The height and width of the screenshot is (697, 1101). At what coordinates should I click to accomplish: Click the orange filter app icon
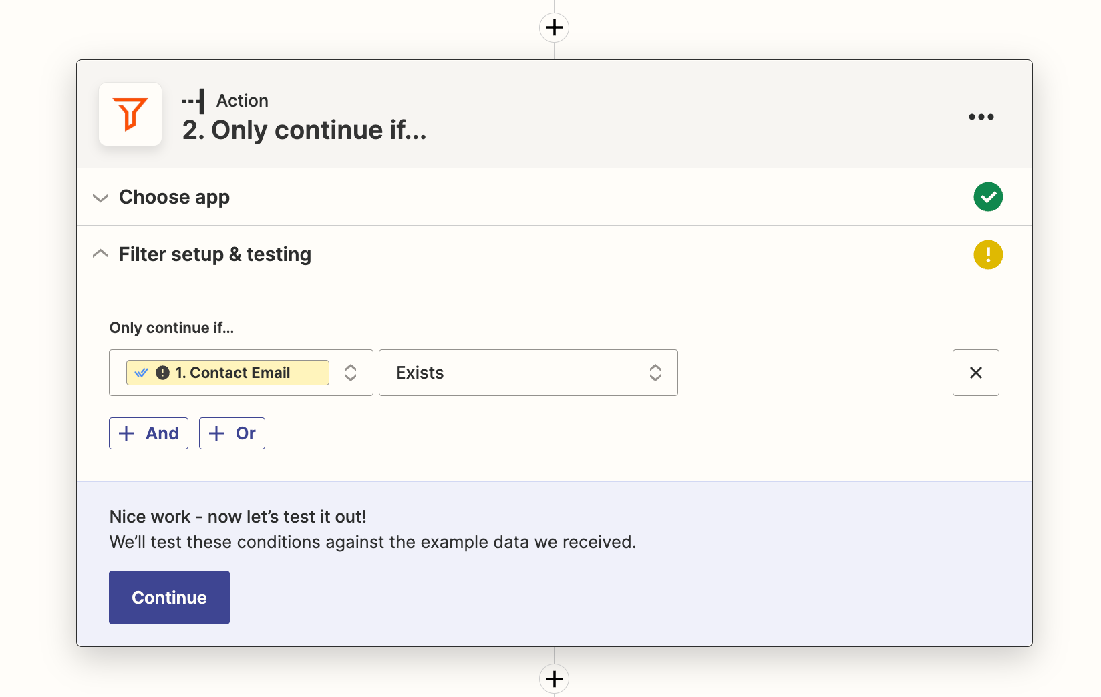[x=130, y=114]
